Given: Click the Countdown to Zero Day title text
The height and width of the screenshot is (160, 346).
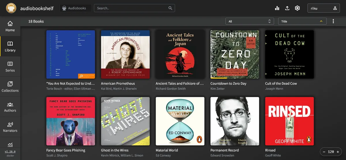Looking at the screenshot, I should pos(228,84).
